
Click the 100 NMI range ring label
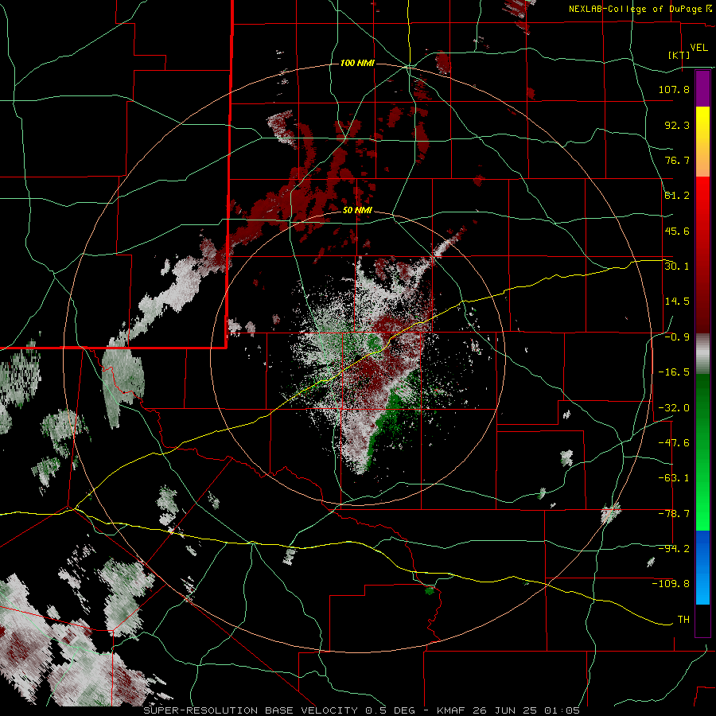pos(357,63)
